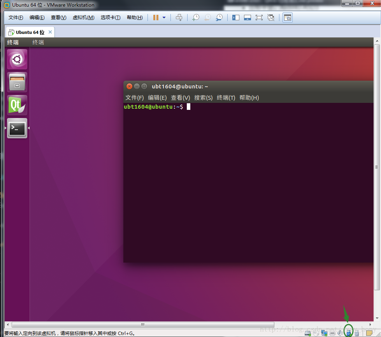Open terminal 帮助(H) menu
The width and height of the screenshot is (381, 337).
(x=249, y=98)
